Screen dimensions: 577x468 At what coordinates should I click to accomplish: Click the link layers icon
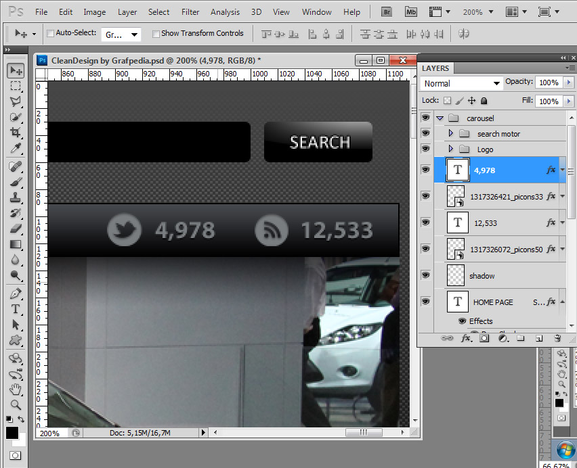[447, 338]
